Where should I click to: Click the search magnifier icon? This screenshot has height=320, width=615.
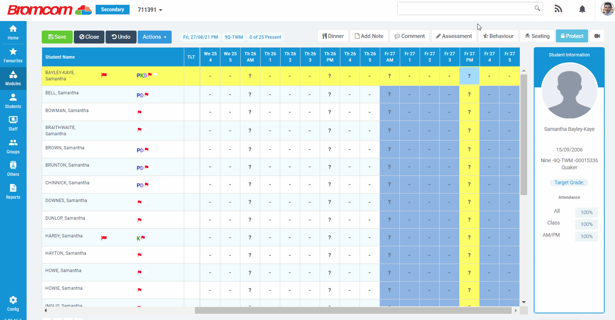[x=537, y=8]
